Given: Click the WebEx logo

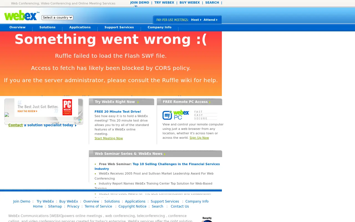Looking at the screenshot, I should click(x=22, y=16).
